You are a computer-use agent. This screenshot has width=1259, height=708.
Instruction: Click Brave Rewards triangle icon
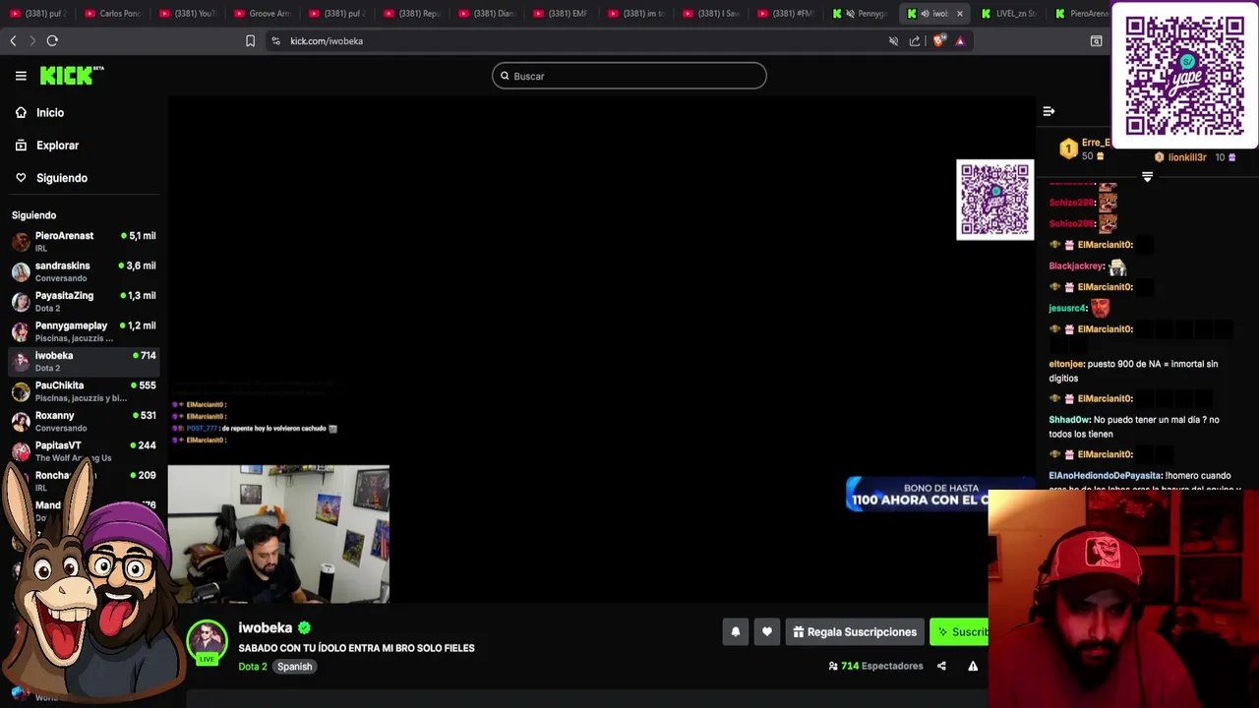coord(960,40)
